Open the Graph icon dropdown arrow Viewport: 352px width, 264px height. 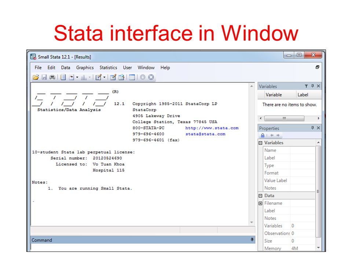(x=89, y=77)
